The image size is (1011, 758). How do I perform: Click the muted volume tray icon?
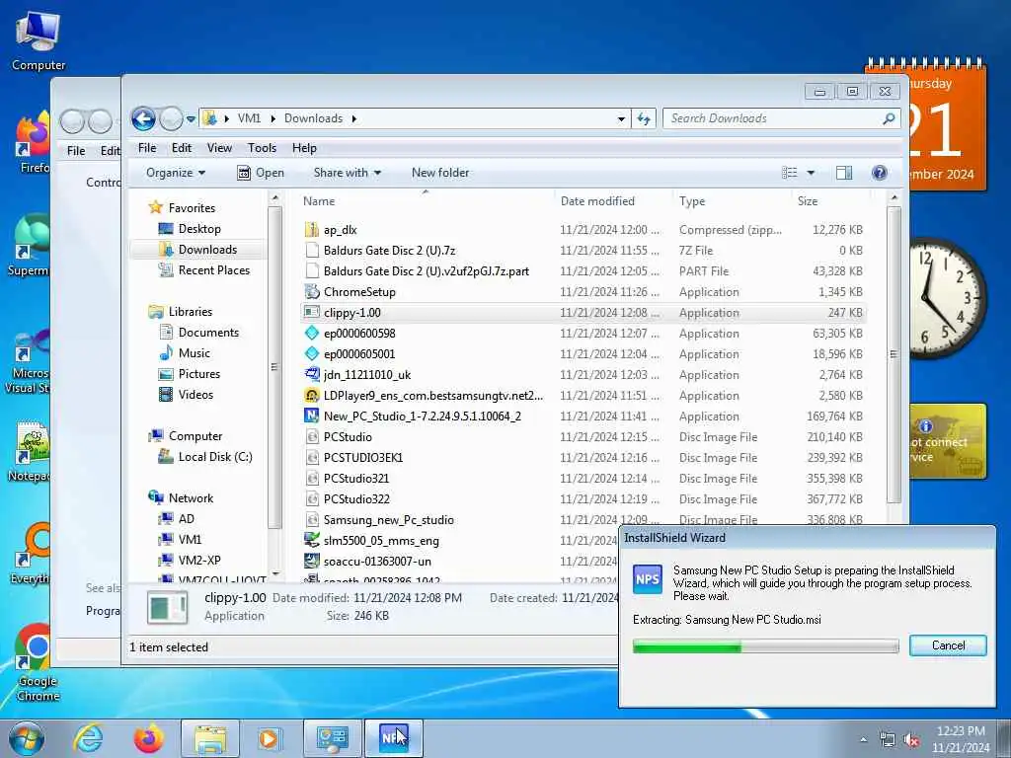point(911,740)
